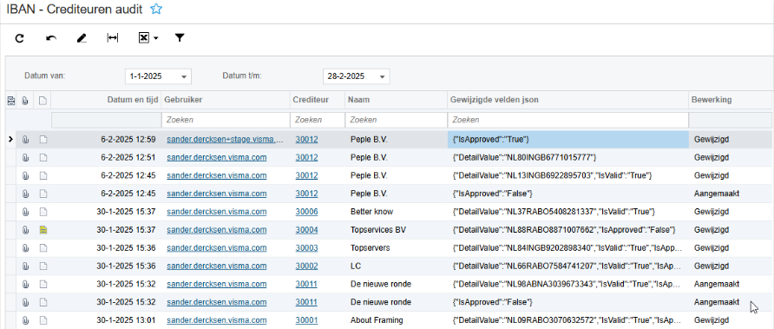Viewport: 774px width, 329px height.
Task: Click the column configurator icon in header
Action: click(x=11, y=101)
